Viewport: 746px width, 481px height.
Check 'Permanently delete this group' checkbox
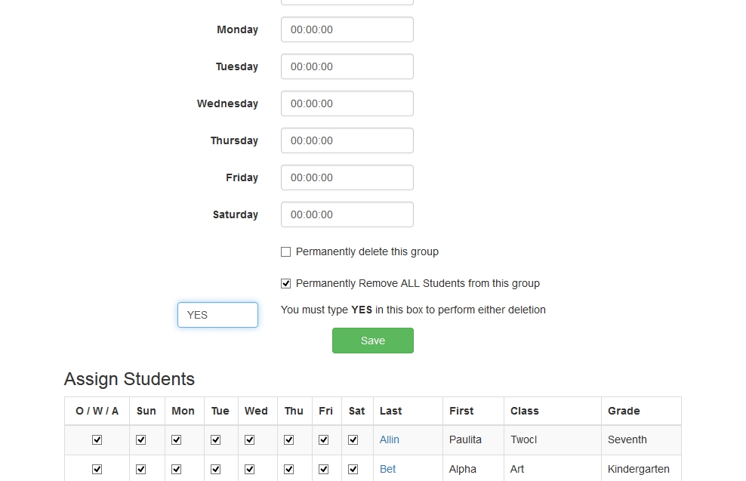(285, 252)
